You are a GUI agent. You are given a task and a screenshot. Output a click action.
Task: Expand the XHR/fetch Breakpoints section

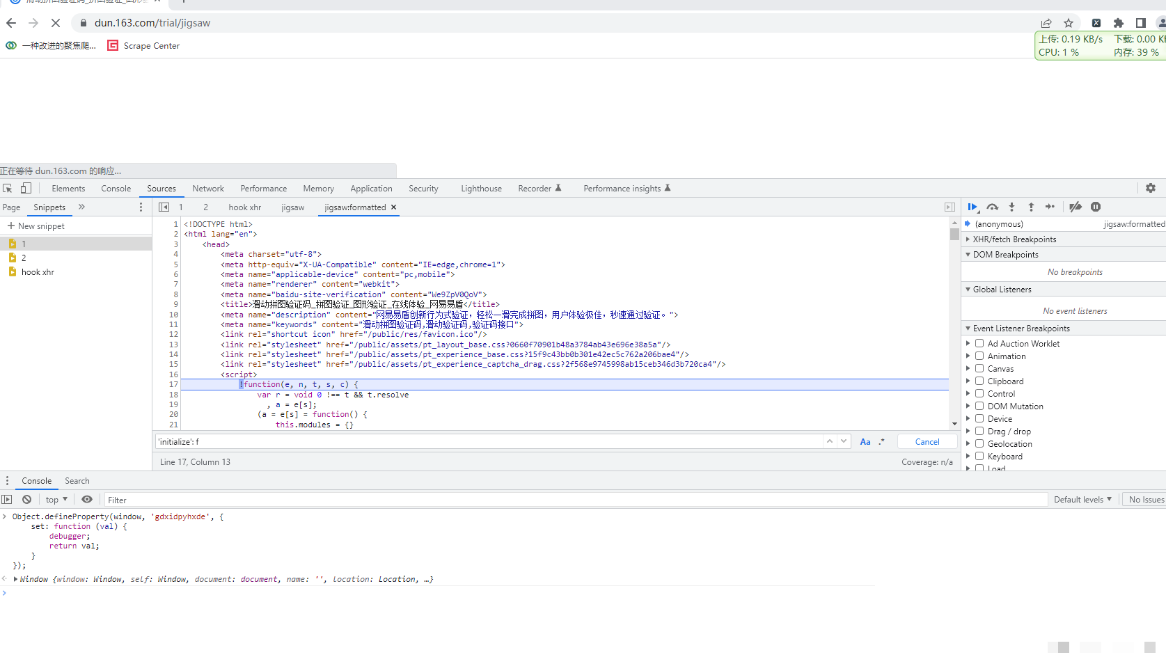pyautogui.click(x=1014, y=239)
